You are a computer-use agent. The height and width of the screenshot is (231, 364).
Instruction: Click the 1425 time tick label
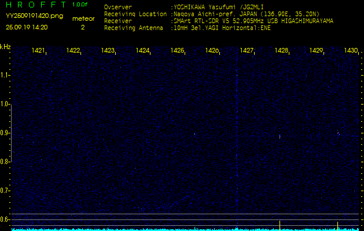coord(177,50)
